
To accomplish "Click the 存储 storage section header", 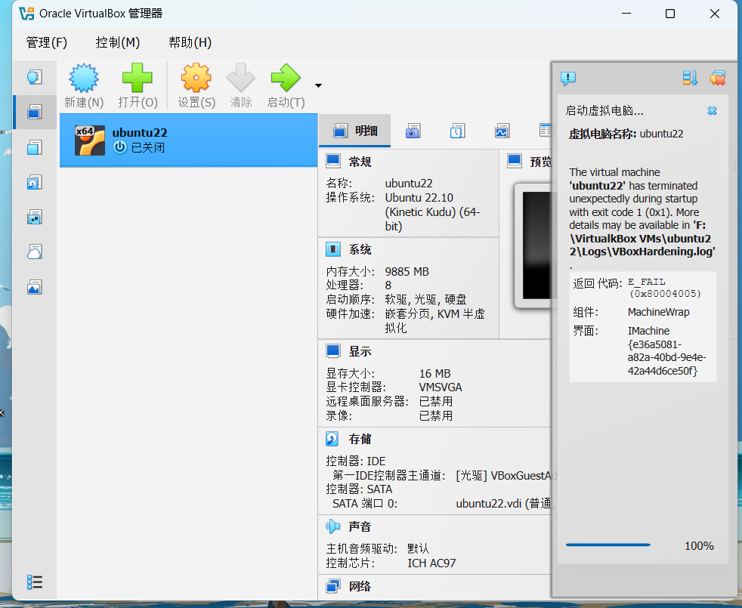I will (x=360, y=439).
